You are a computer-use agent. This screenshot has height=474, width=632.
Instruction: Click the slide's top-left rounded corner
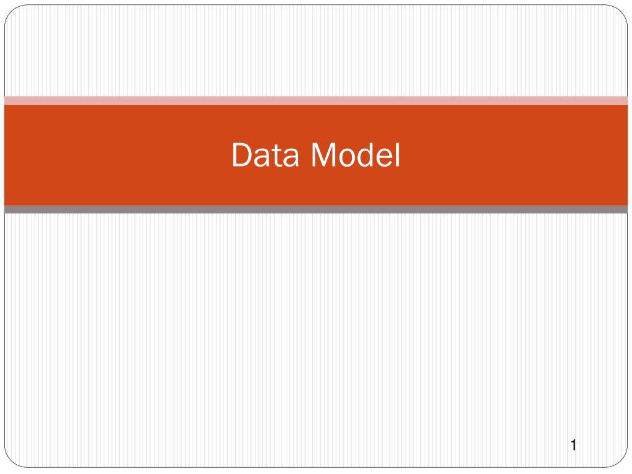click(x=12, y=12)
